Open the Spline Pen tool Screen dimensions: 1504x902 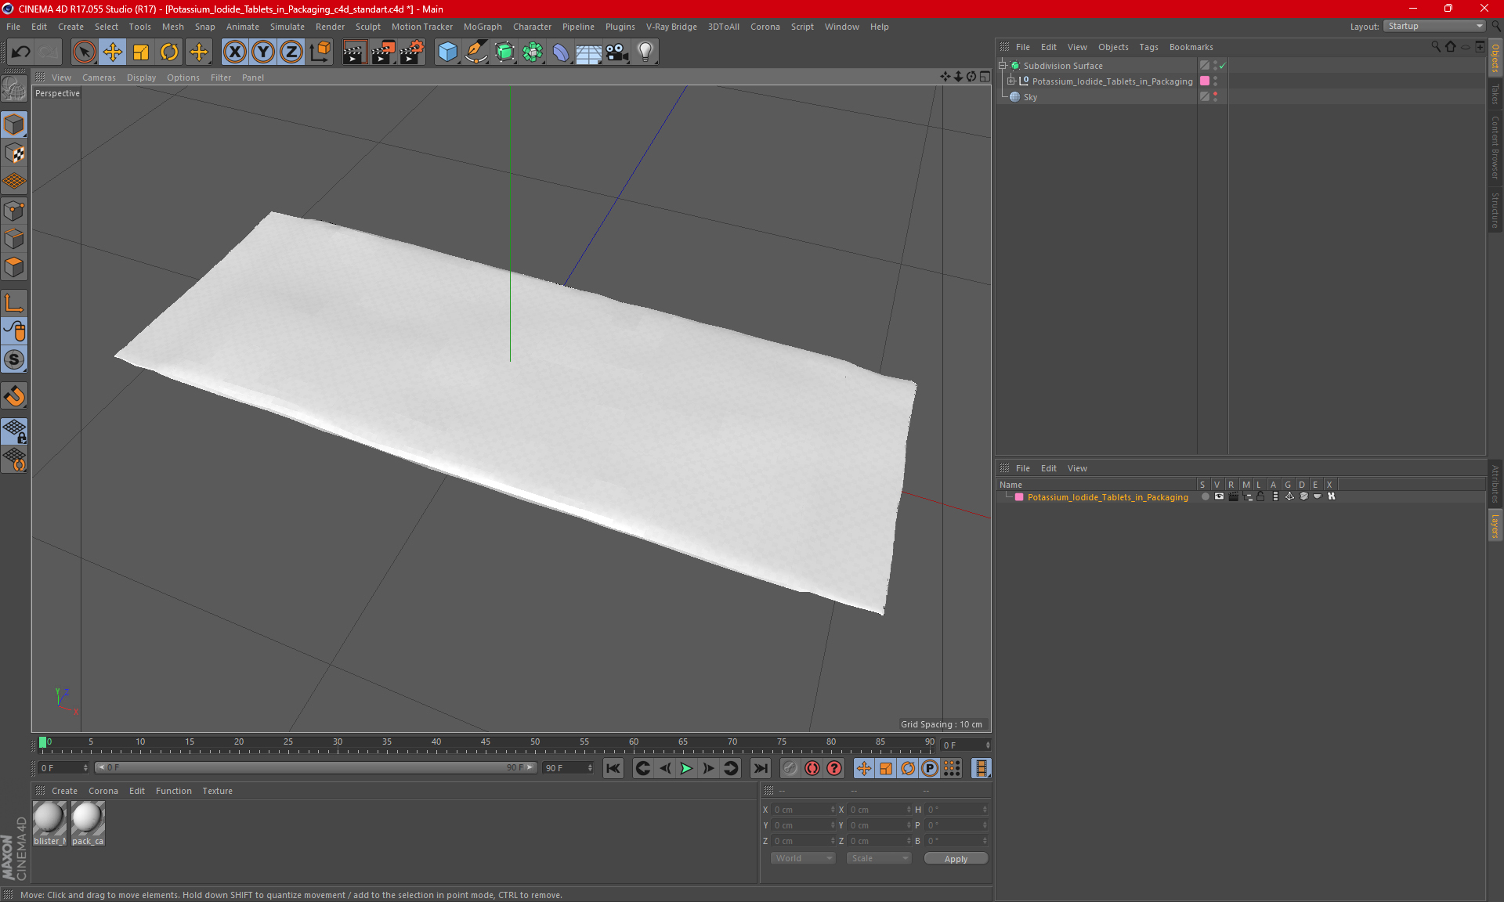476,52
